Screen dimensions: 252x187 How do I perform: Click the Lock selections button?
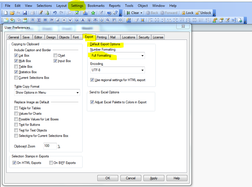click(188, 13)
